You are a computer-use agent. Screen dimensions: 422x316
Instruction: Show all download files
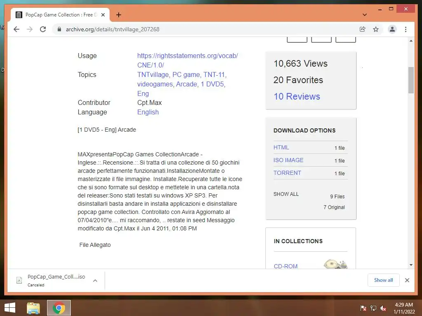point(286,194)
